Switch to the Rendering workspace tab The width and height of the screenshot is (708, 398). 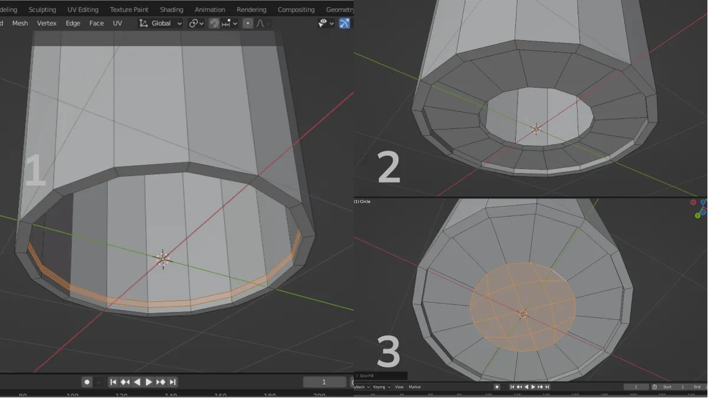coord(251,9)
